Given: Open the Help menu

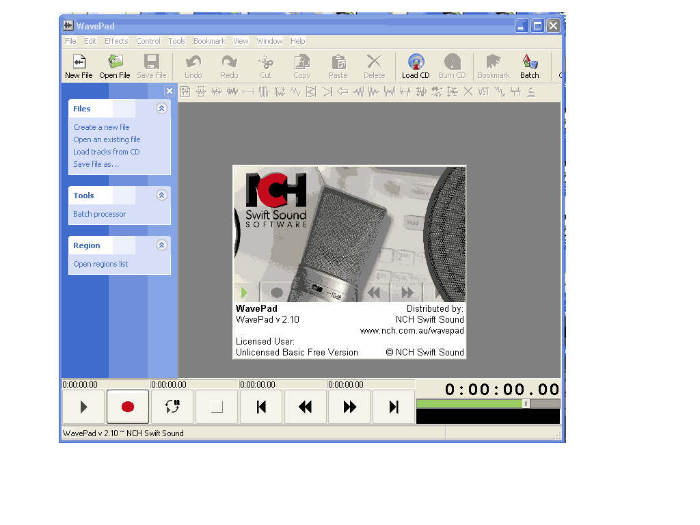Looking at the screenshot, I should coord(298,41).
